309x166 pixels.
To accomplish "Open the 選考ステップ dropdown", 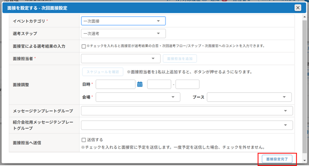I will [x=123, y=34].
